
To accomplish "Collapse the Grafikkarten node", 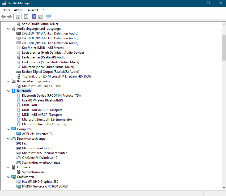I will click(8, 177).
